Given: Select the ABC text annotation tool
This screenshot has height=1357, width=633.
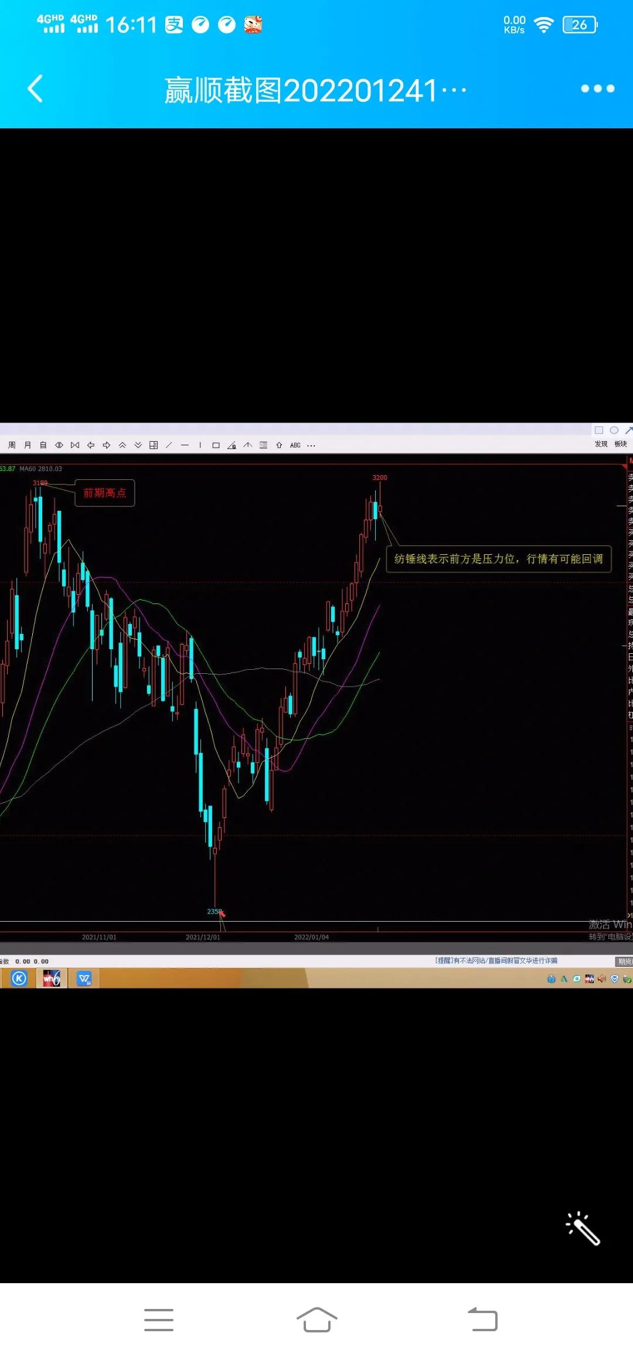Looking at the screenshot, I should [295, 445].
